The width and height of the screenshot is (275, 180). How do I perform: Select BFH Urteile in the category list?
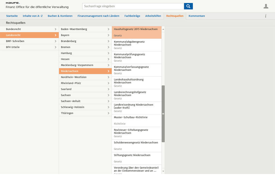point(29,47)
